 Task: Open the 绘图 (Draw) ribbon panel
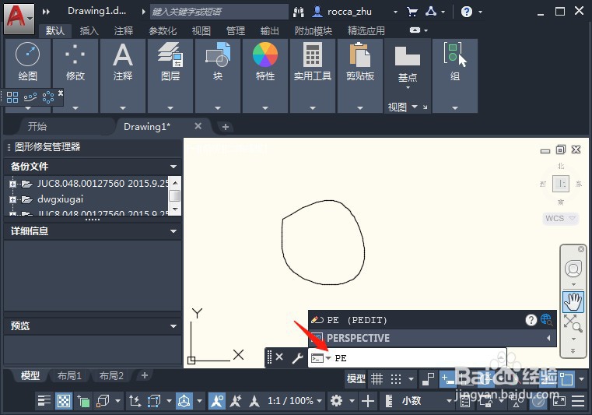[x=27, y=62]
